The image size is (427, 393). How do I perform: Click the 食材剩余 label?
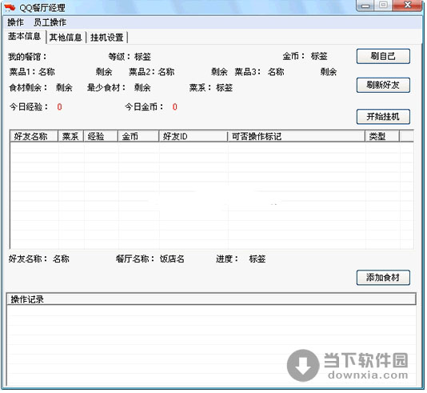pos(28,88)
